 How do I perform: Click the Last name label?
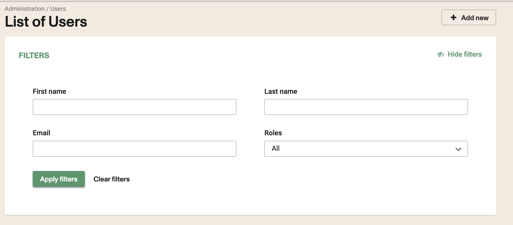pyautogui.click(x=280, y=91)
